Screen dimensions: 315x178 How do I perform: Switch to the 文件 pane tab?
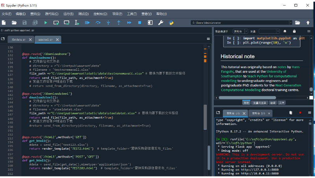click(282, 103)
